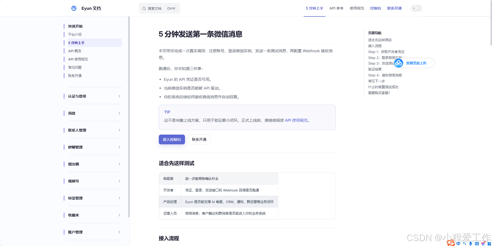Image resolution: width=492 pixels, height=246 pixels.
Task: Go to 控制台 in the top navigation
Action: tap(375, 8)
